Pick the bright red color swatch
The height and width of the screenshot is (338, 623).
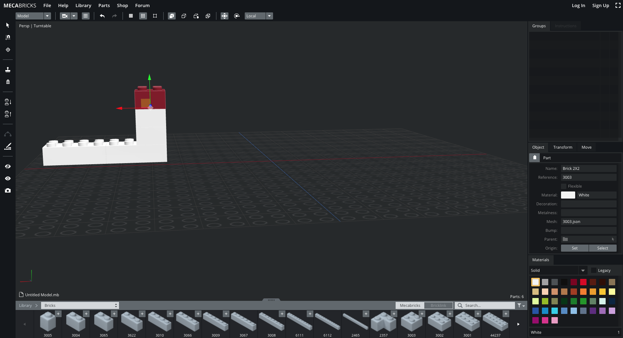click(x=583, y=282)
